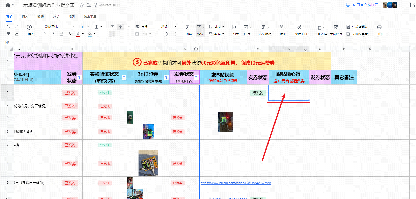Click 使用客户端打开 button

pyautogui.click(x=362, y=5)
